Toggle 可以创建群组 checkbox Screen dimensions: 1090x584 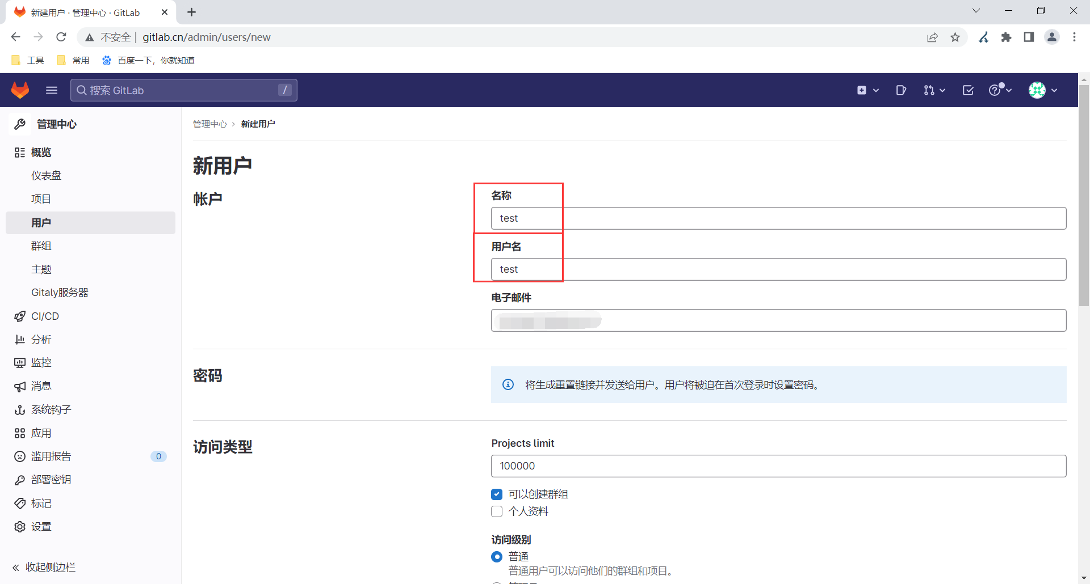pyautogui.click(x=497, y=494)
